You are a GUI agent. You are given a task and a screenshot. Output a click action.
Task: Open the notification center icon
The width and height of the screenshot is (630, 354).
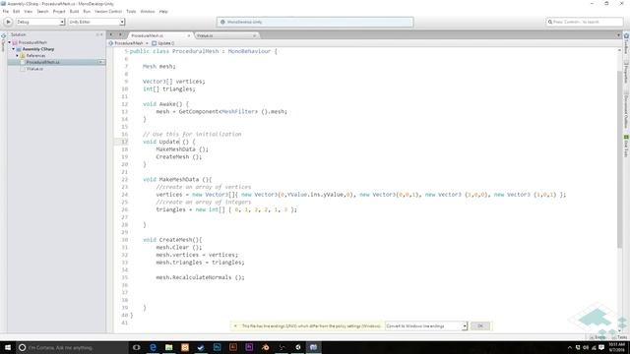[601, 347]
